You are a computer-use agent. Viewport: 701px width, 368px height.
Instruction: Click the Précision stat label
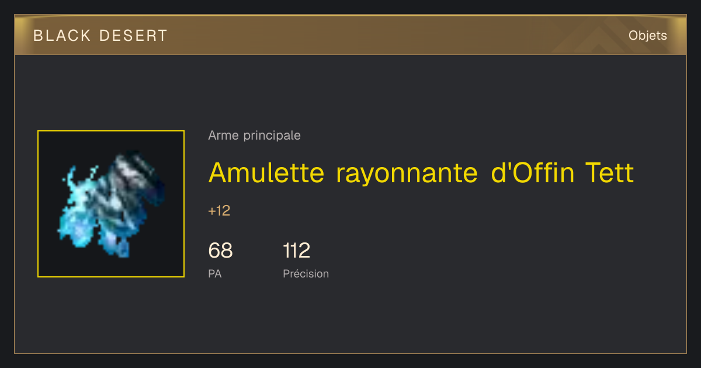point(306,273)
